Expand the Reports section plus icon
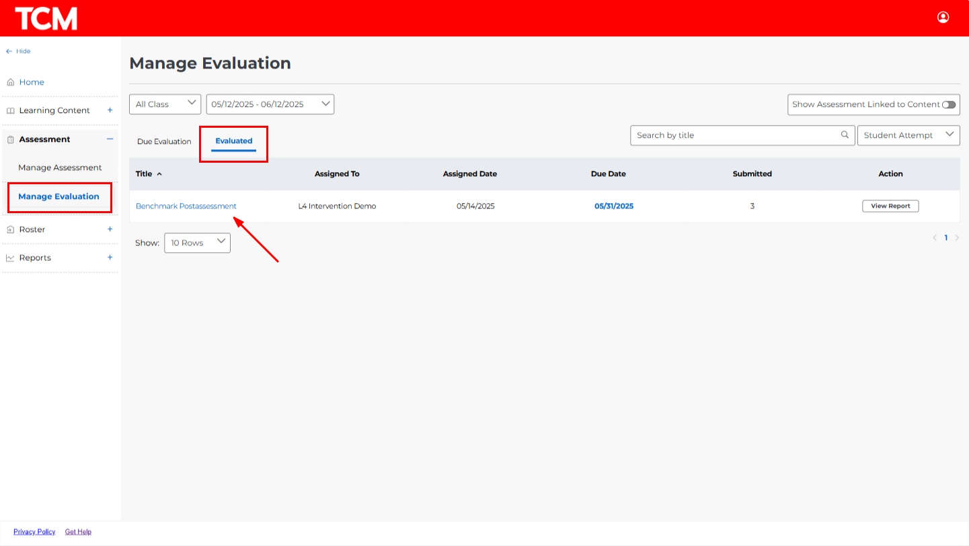 pos(110,258)
